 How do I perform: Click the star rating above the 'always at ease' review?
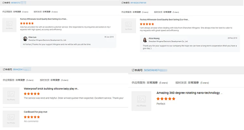pyautogui.click(x=147, y=24)
